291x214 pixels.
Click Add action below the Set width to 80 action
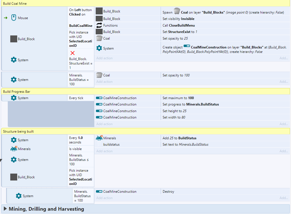tap(104, 124)
